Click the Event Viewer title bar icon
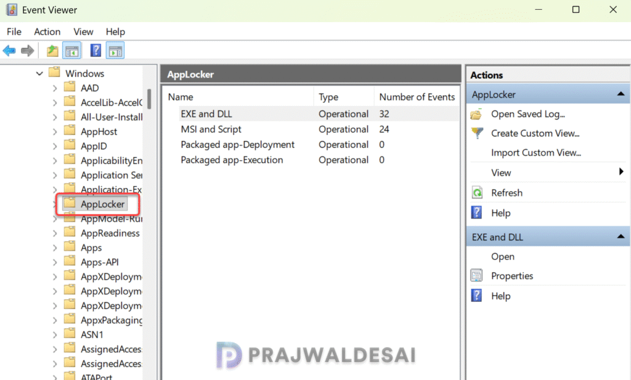This screenshot has height=380, width=631. [x=11, y=10]
